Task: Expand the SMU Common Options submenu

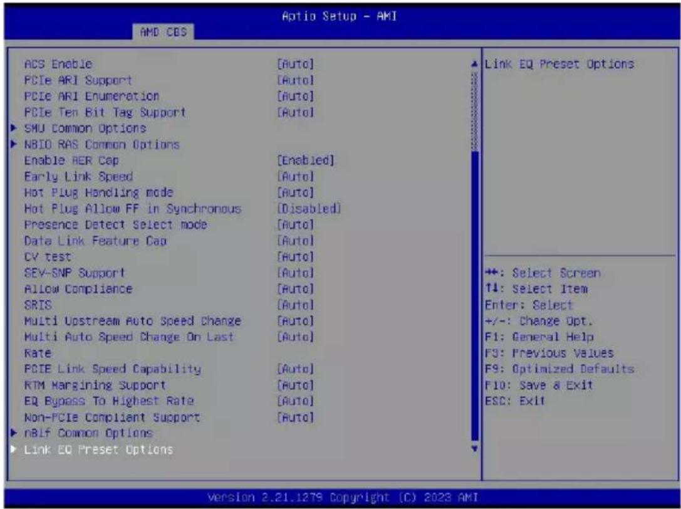Action: pos(85,129)
